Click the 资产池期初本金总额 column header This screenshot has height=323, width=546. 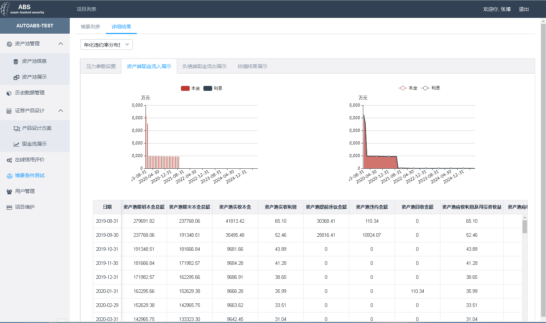[x=144, y=207]
